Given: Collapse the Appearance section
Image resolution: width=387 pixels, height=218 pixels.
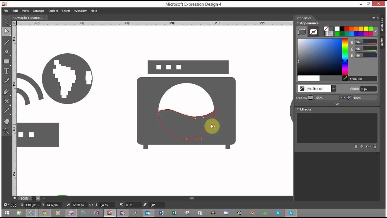Looking at the screenshot, I should [298, 23].
